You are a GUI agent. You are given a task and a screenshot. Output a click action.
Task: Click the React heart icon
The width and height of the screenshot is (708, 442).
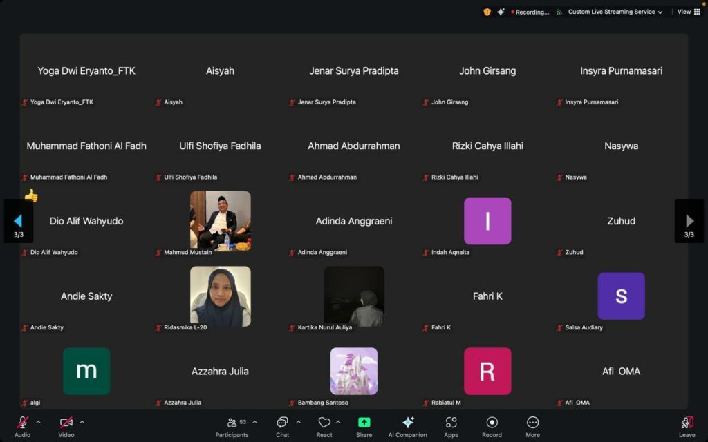[x=324, y=423]
